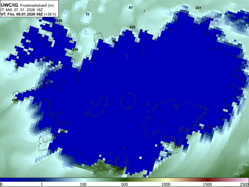Click the station value 5 in the far northeast

click(236, 19)
